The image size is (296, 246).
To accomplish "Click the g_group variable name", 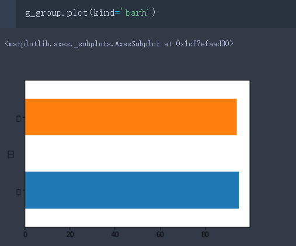I will pyautogui.click(x=43, y=13).
